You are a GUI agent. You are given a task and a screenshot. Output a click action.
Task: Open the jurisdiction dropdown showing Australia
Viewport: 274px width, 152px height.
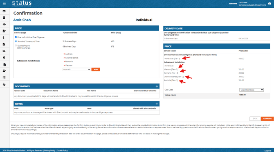click(76, 70)
